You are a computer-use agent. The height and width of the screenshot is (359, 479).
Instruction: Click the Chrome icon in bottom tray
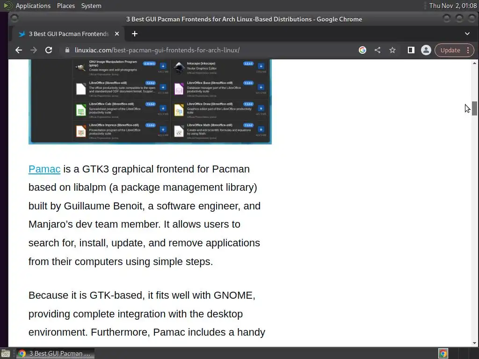click(443, 353)
